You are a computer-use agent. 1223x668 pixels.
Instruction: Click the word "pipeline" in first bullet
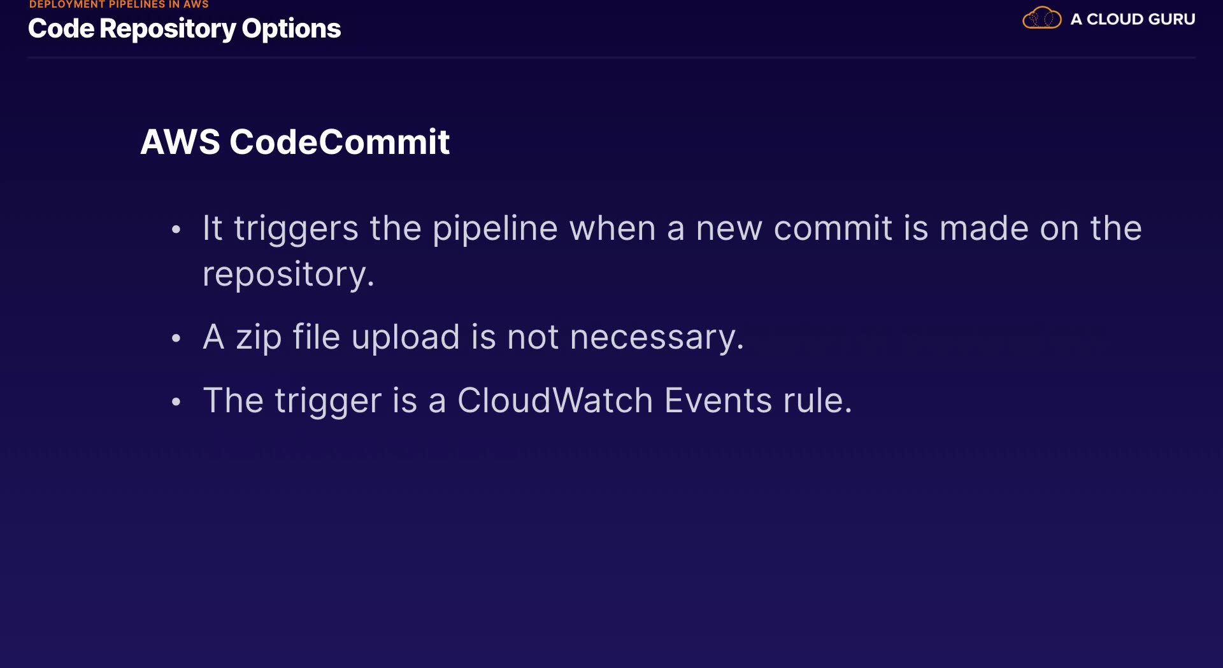pos(495,229)
